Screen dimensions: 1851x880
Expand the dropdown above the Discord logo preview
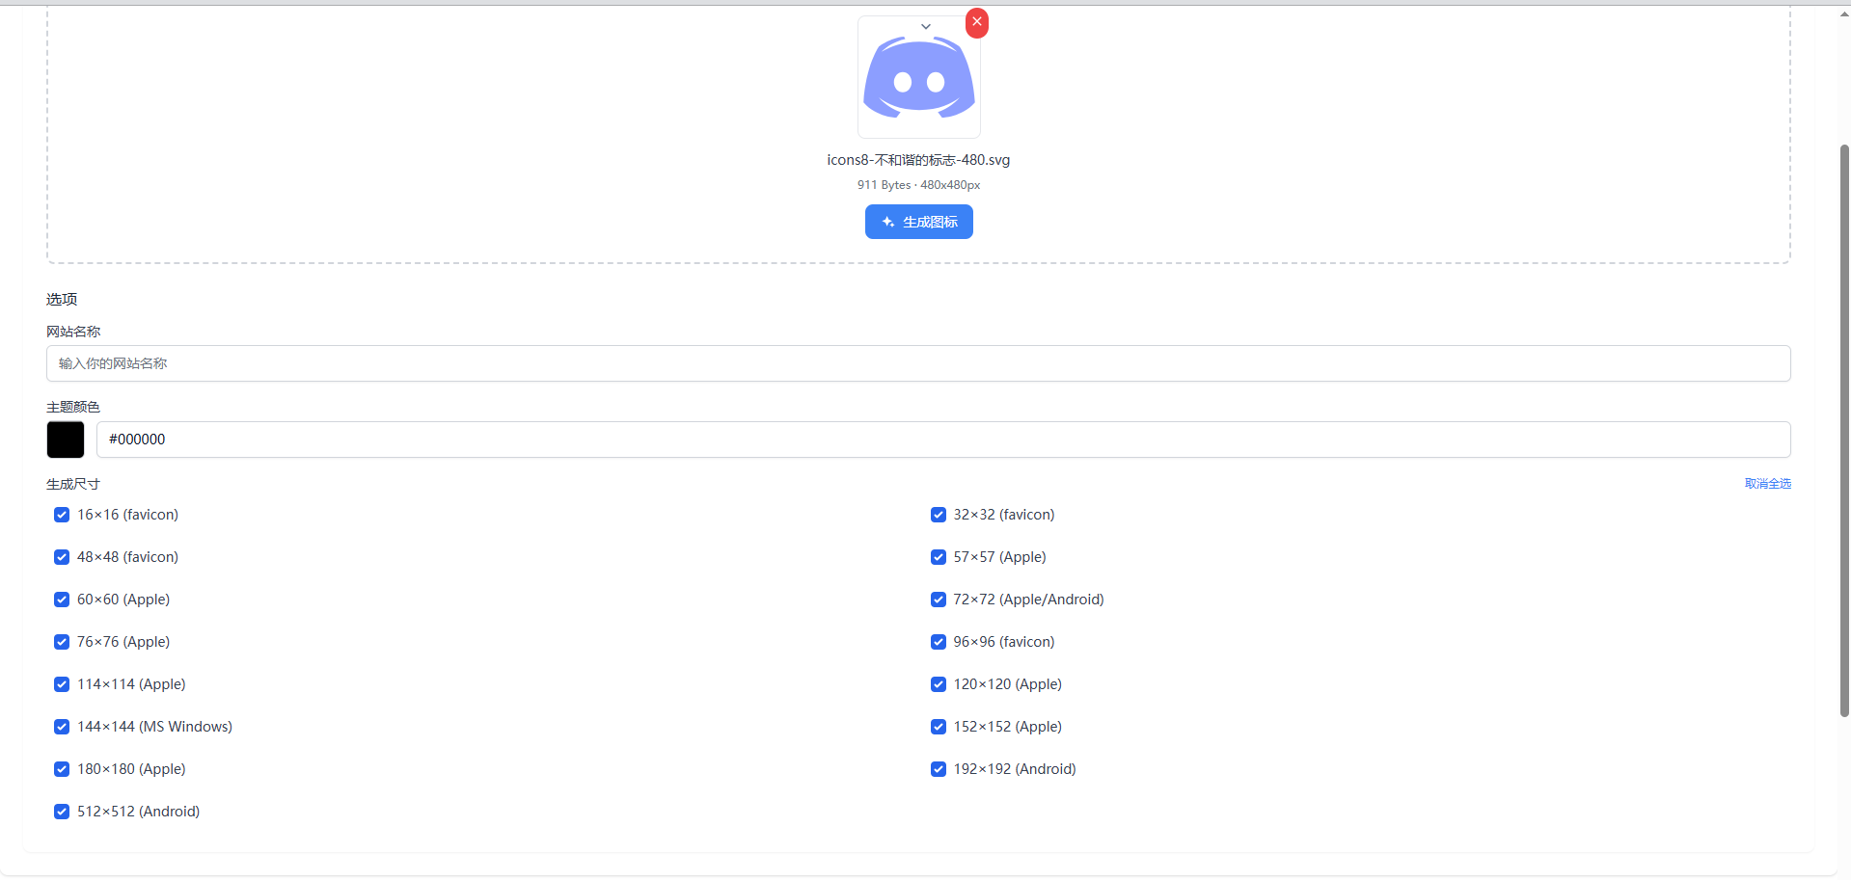924,26
